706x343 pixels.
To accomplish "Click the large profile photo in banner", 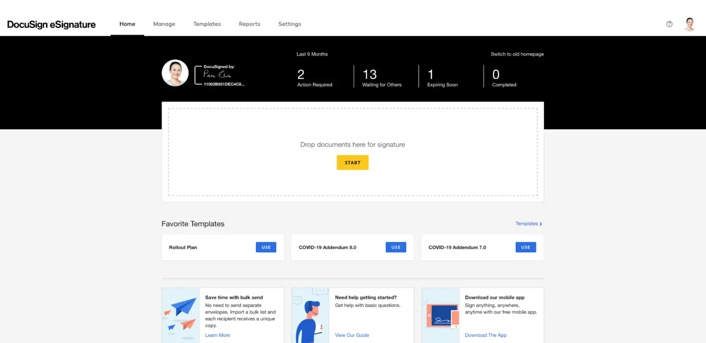I will (x=175, y=73).
